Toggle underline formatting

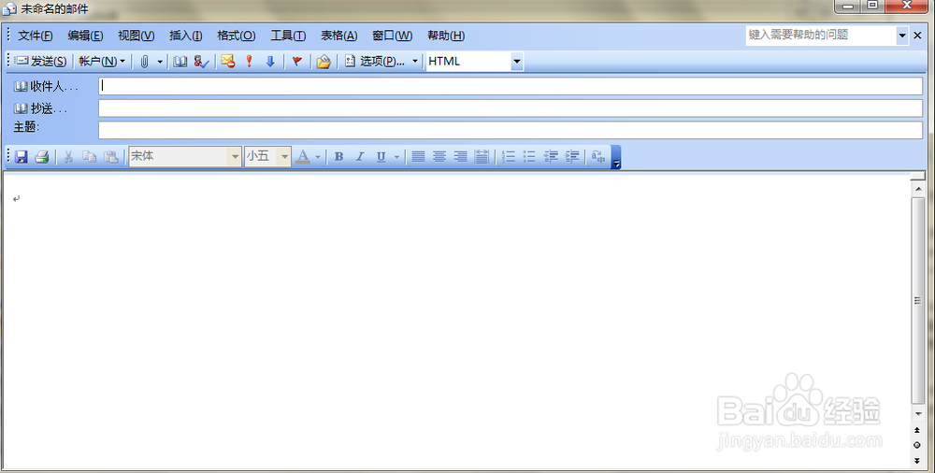[x=381, y=157]
